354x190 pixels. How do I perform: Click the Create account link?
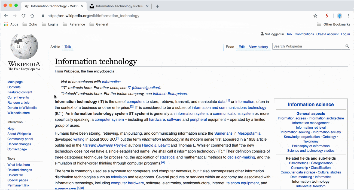pos(327,34)
